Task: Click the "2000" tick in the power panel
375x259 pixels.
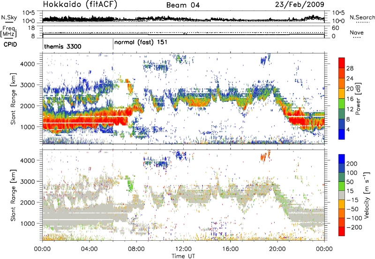Action: [x=27, y=106]
